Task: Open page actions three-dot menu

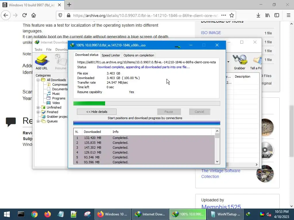Action: click(223, 15)
